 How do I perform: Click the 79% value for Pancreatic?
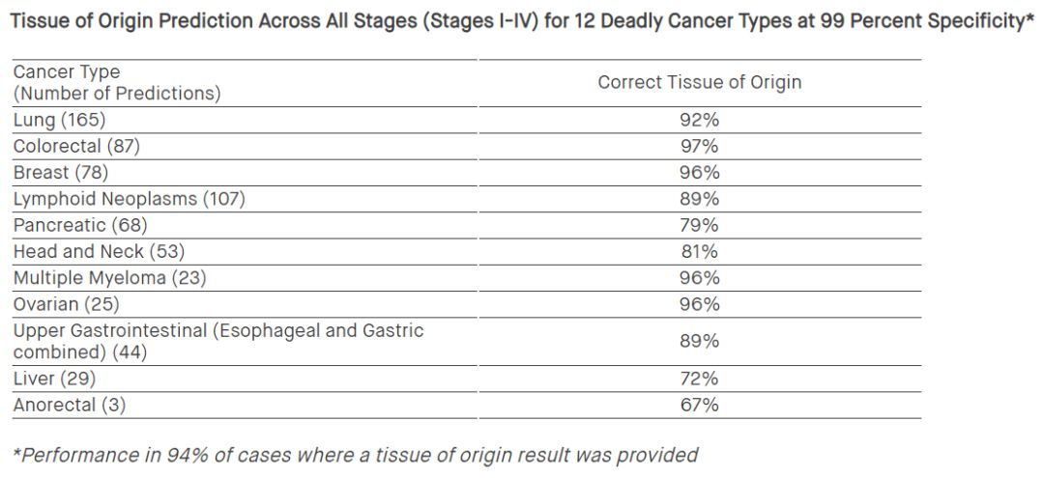699,225
